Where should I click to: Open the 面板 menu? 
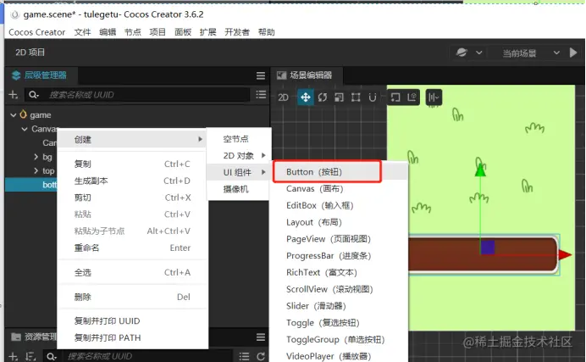point(183,32)
